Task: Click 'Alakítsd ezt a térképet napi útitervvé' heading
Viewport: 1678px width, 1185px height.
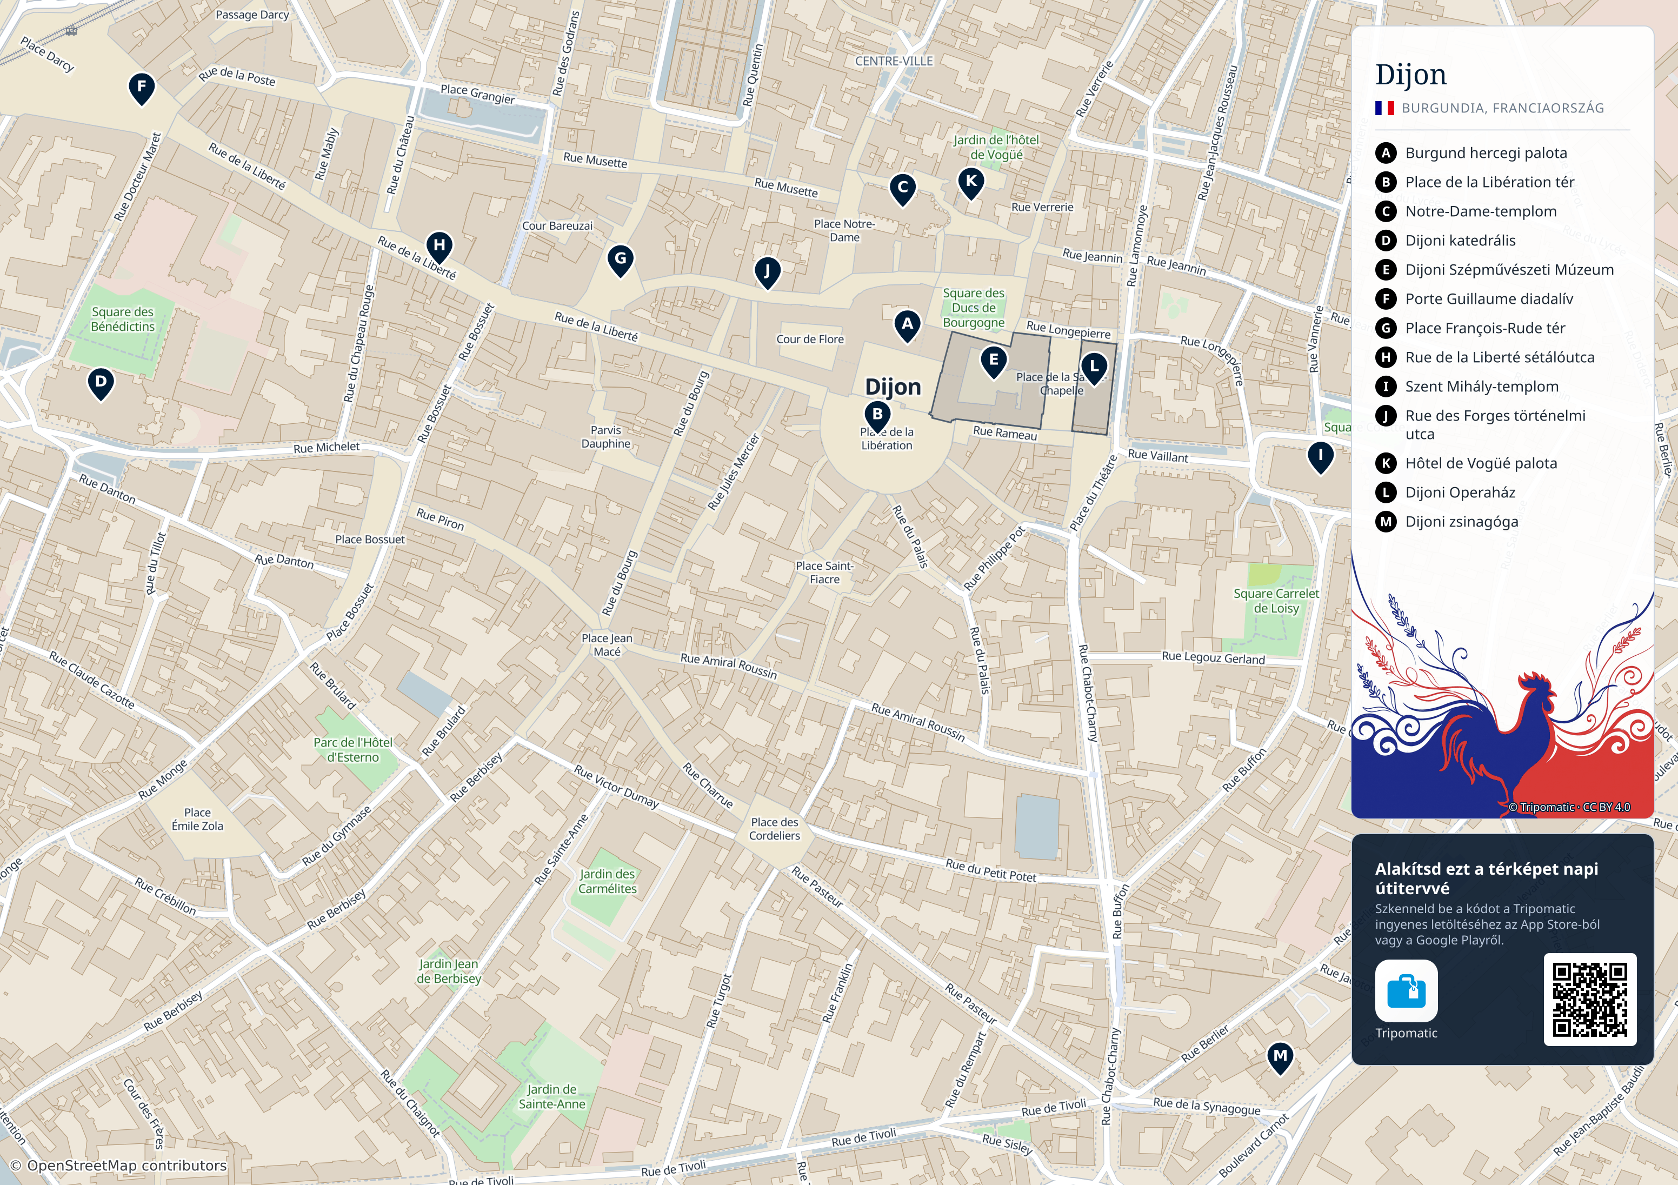Action: coord(1487,878)
